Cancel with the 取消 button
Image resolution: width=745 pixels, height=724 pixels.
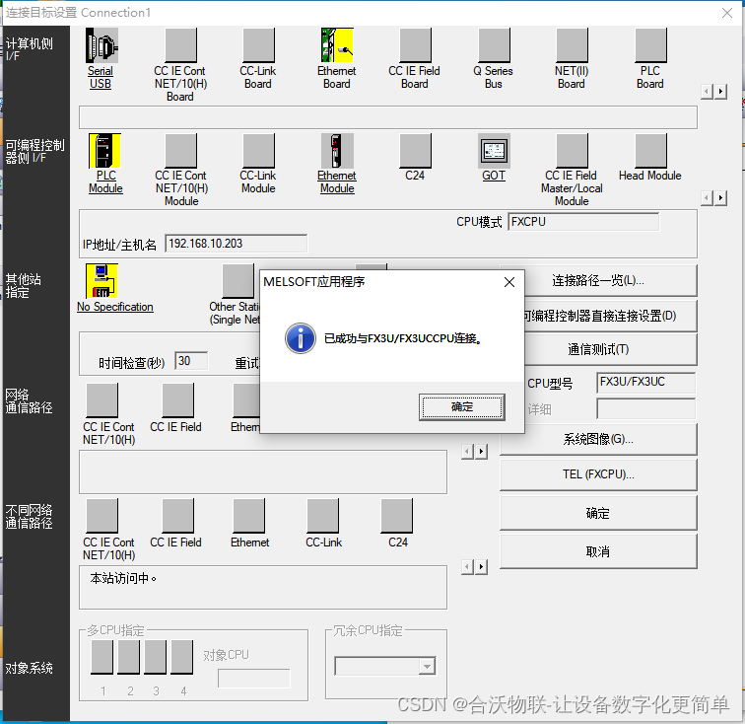tap(598, 551)
